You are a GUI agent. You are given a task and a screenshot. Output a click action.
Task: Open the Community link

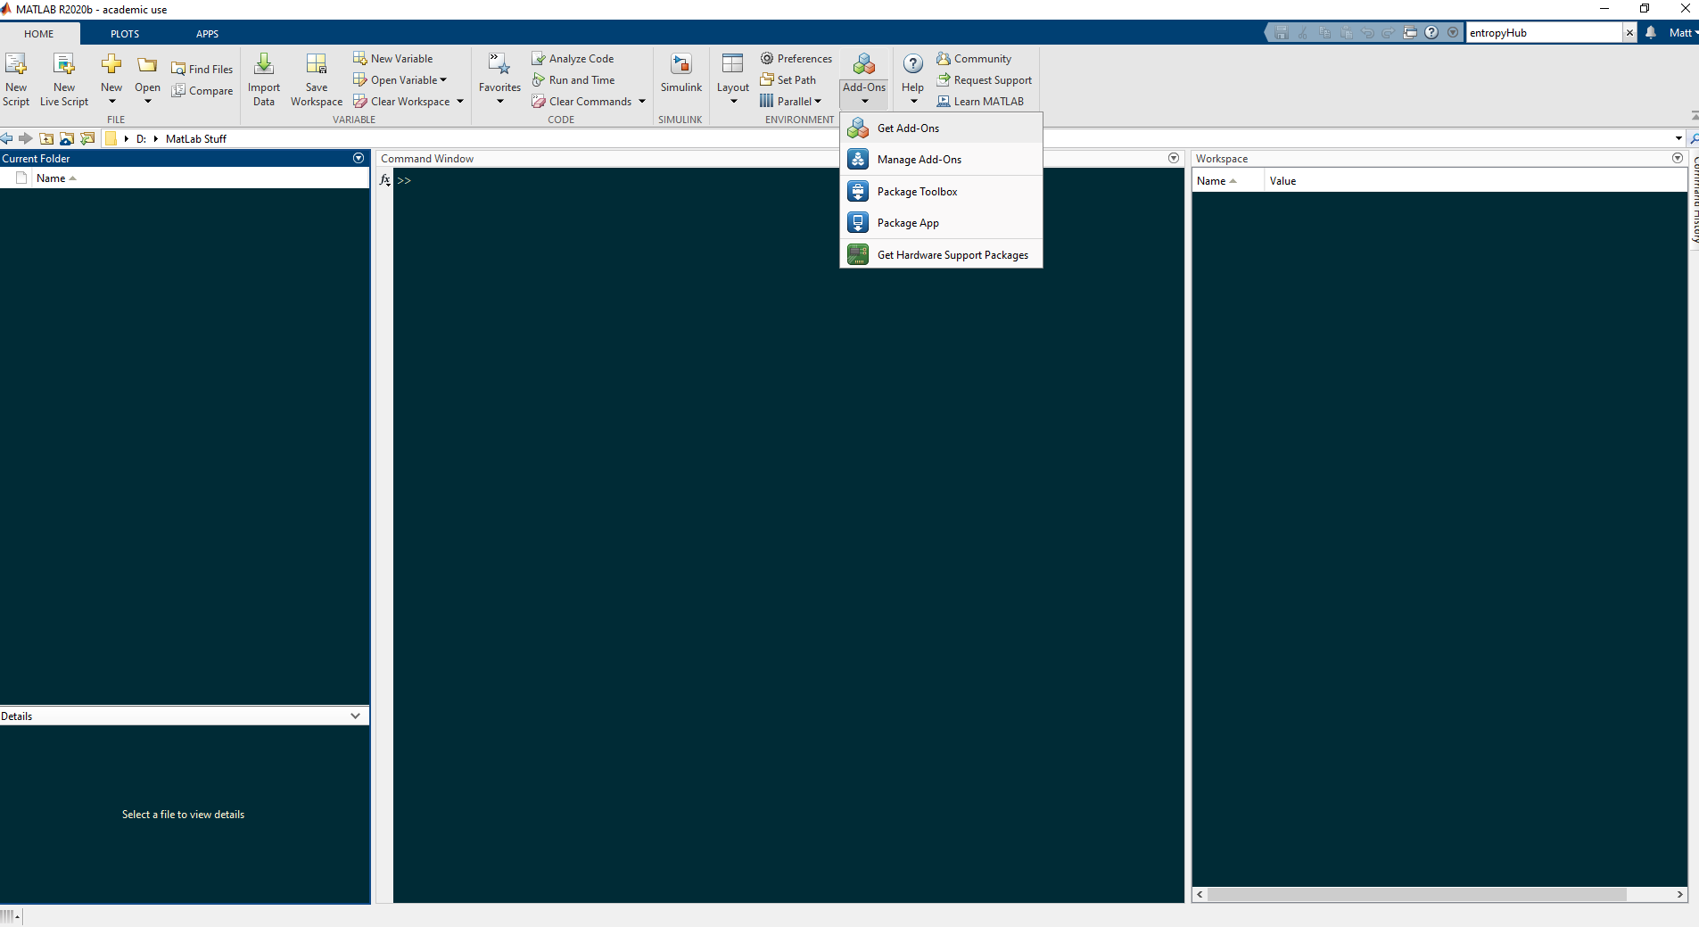coord(974,58)
